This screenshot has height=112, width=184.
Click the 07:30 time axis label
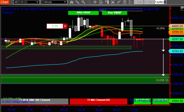(47, 110)
